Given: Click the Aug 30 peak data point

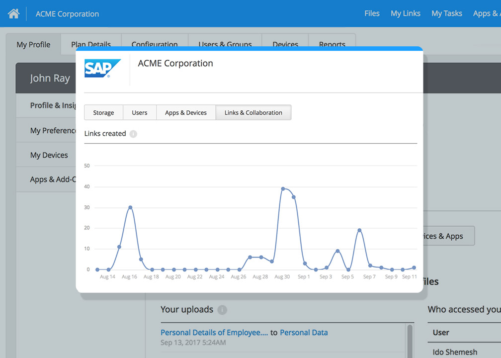Looking at the screenshot, I should click(x=283, y=189).
